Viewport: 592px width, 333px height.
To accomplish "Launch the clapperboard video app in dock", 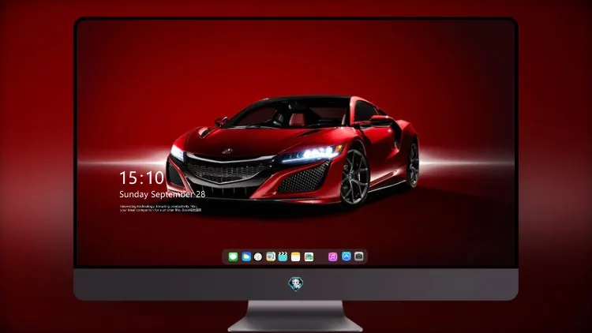I will [283, 256].
